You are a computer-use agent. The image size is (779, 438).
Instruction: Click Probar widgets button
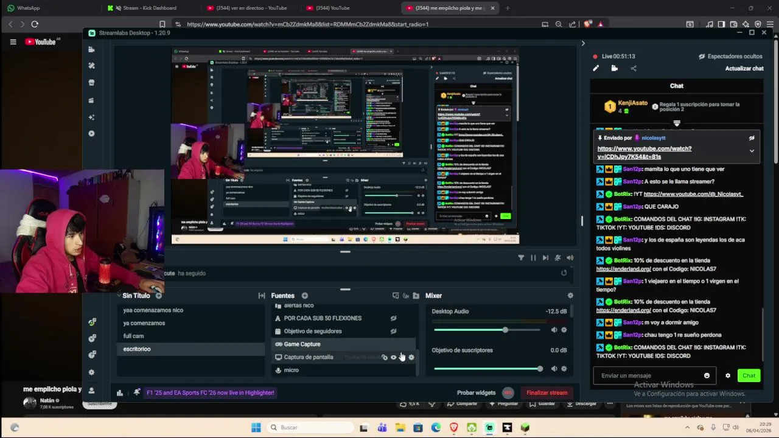pos(476,392)
